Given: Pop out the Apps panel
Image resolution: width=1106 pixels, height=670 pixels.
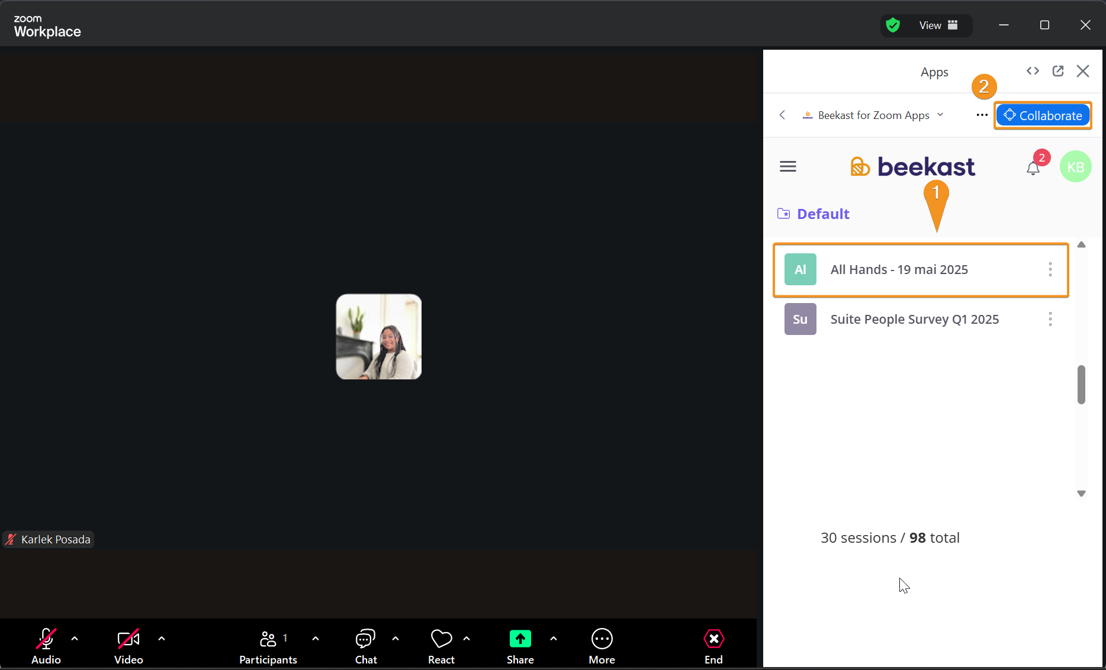Looking at the screenshot, I should [1058, 71].
